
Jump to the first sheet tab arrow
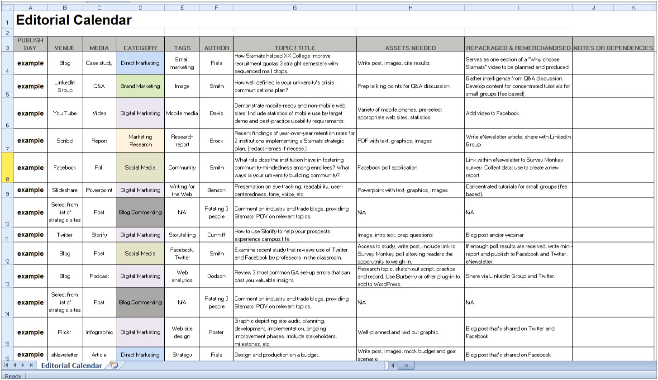click(6, 365)
